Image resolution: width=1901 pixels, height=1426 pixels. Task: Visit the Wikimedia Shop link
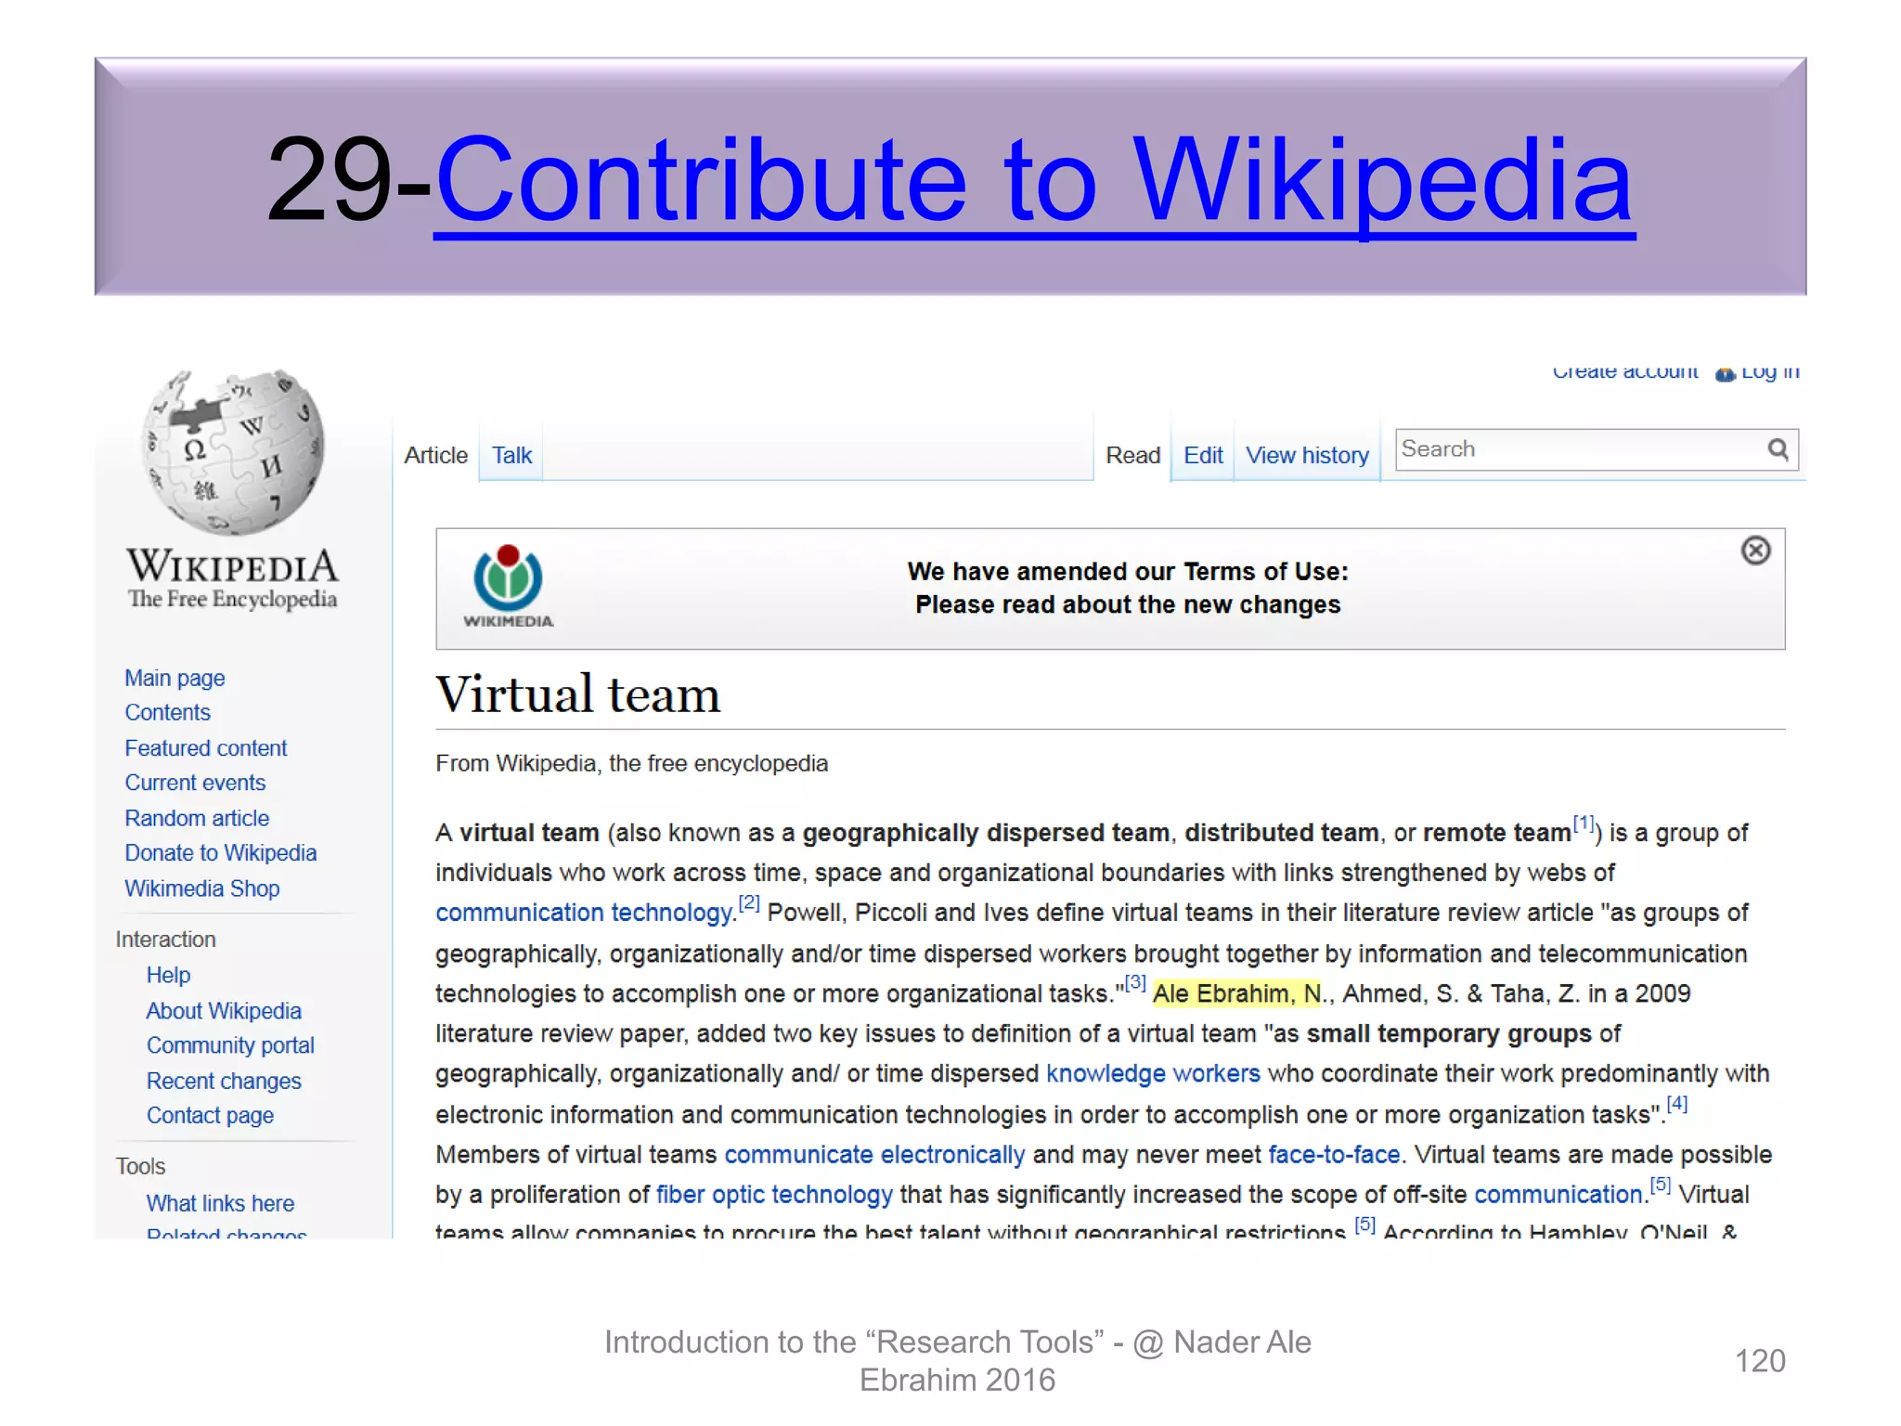coord(201,888)
